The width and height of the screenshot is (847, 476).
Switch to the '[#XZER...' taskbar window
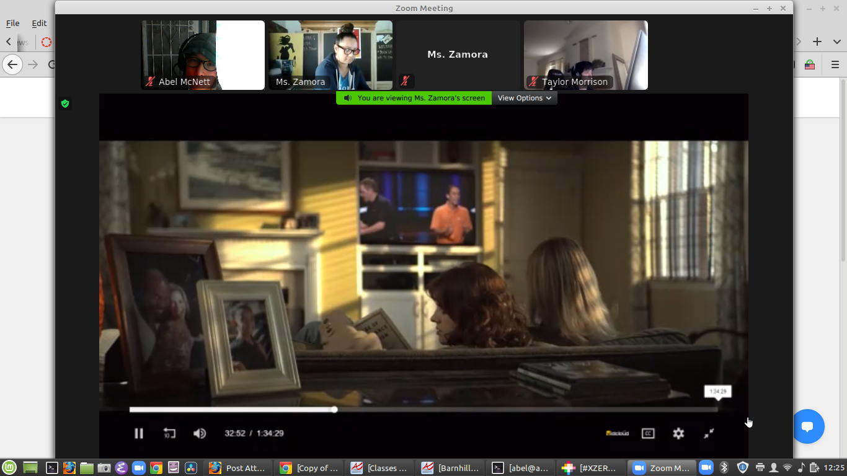point(591,468)
